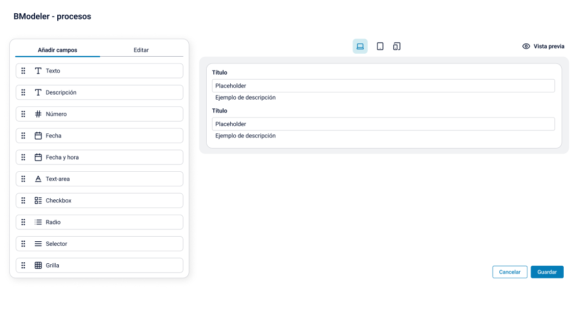Viewport: 576px width, 321px height.
Task: Focus the first Placeholder input field
Action: tap(383, 86)
